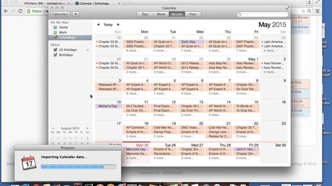Open Memorial Day event on Mon 25
332x186 pixels.
(x=136, y=149)
